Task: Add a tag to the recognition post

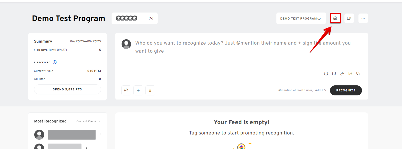Action: click(358, 74)
